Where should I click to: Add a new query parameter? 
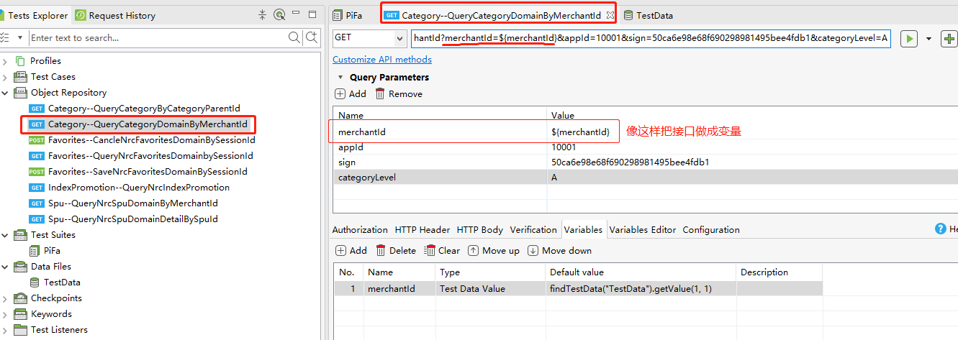click(x=351, y=94)
